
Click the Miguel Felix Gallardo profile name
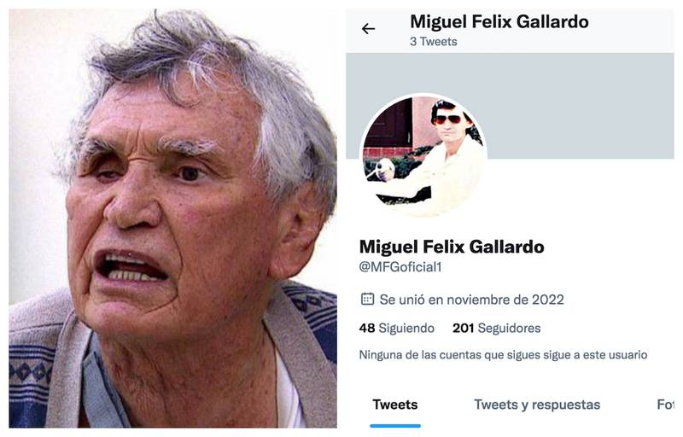point(452,247)
